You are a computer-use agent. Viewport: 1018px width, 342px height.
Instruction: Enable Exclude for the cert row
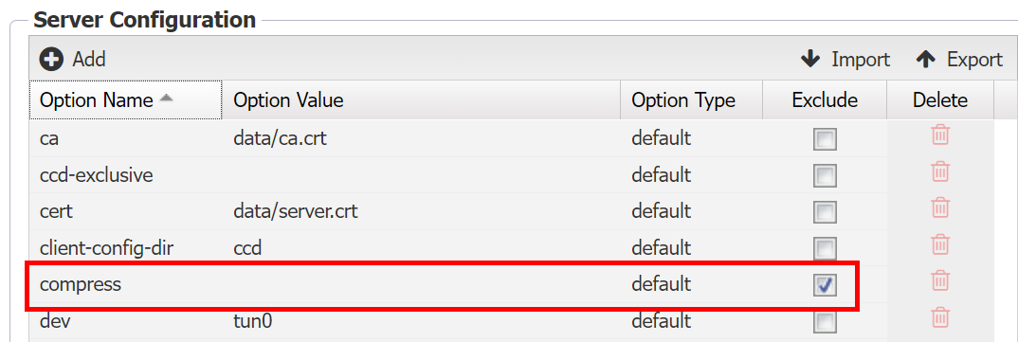[825, 211]
